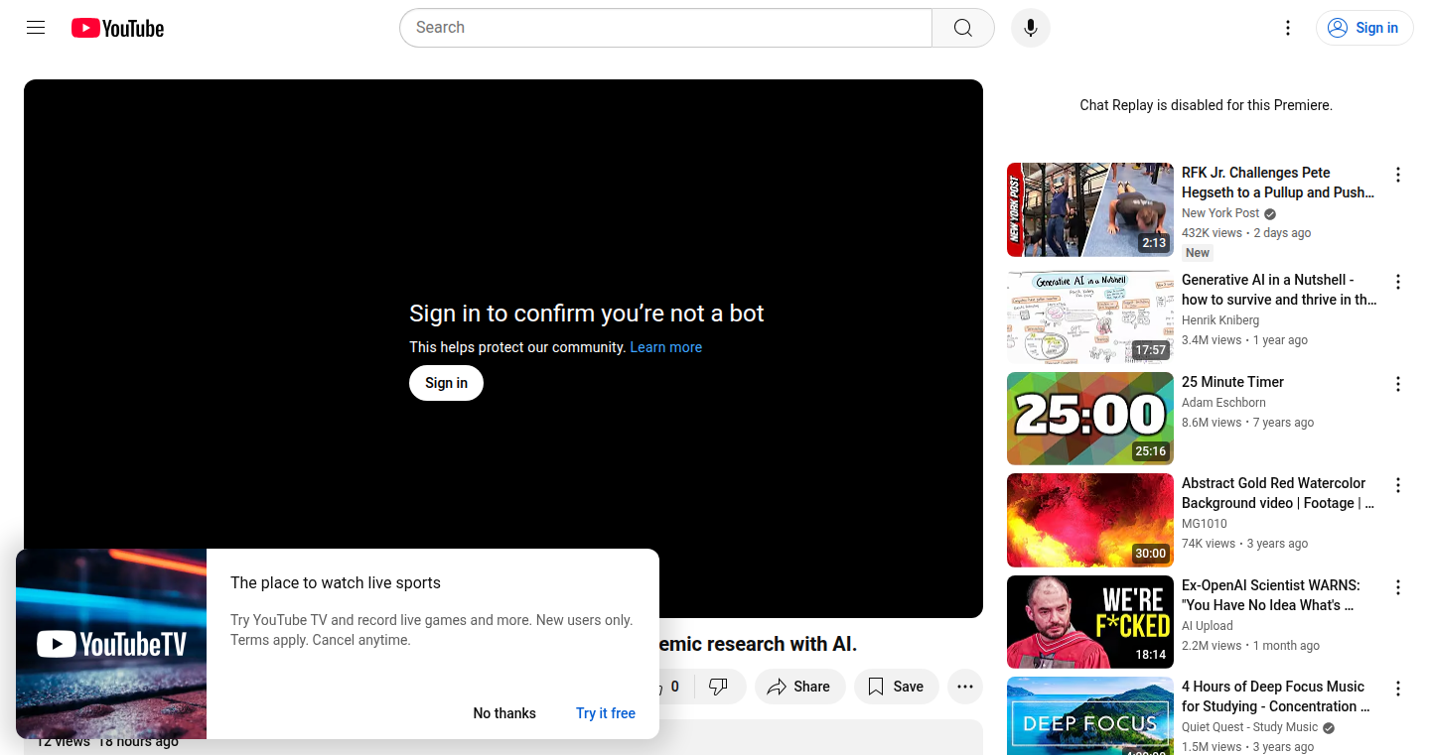Click The place to watch live sports heading
The width and height of the screenshot is (1430, 755).
pos(336,583)
